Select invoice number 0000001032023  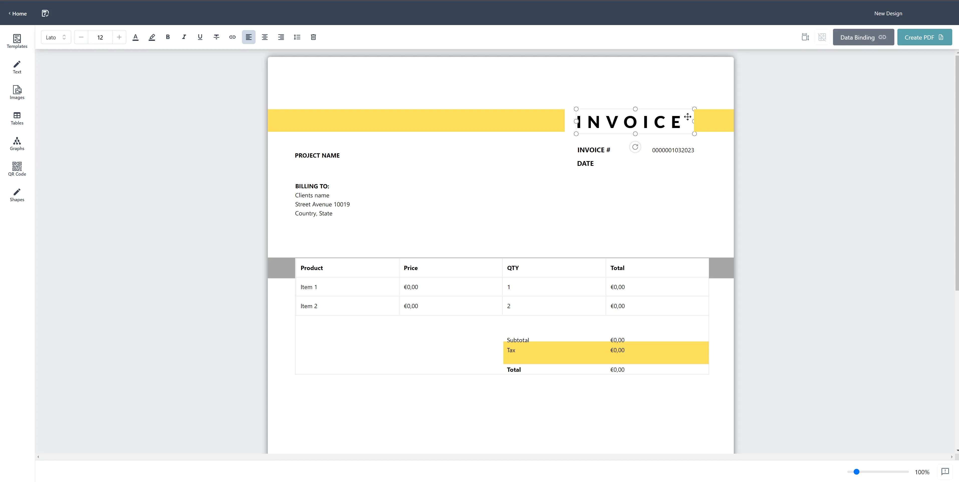pos(673,150)
